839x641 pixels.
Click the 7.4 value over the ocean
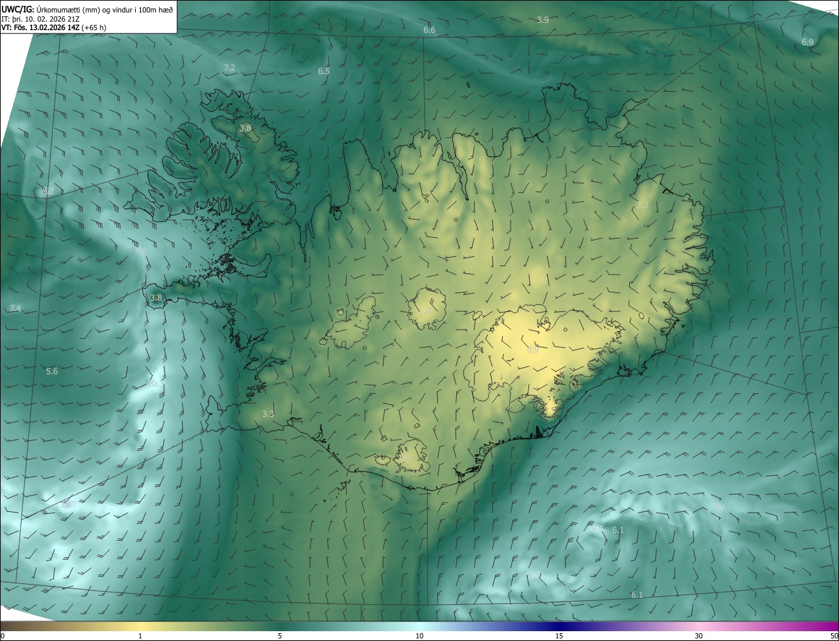(x=15, y=309)
